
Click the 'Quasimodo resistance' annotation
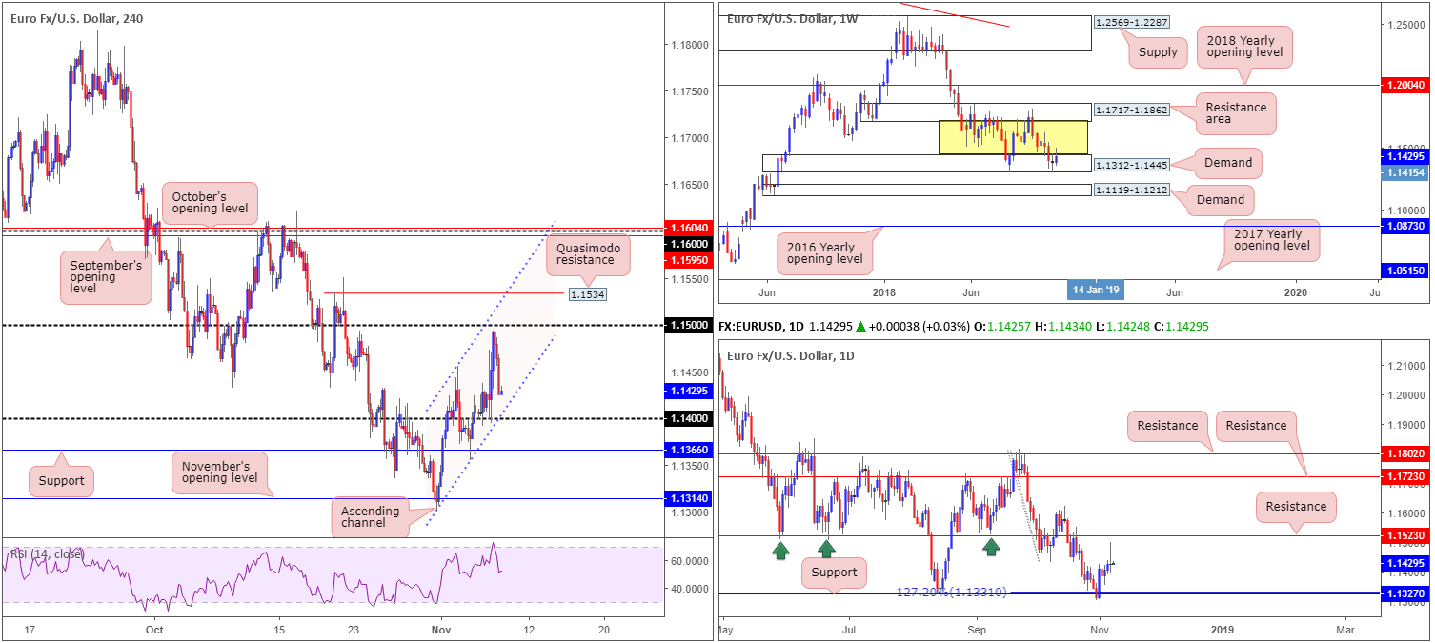589,256
